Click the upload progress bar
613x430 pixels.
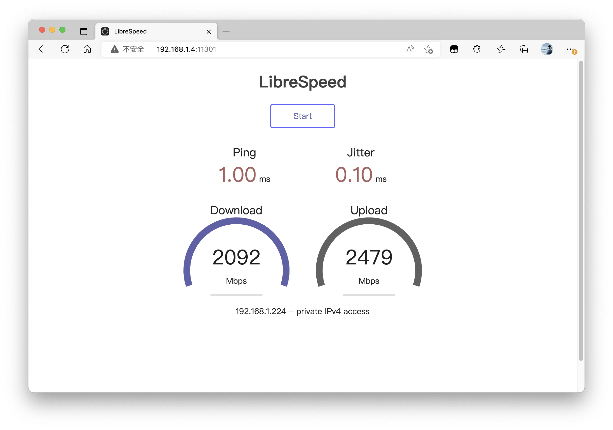pos(369,295)
